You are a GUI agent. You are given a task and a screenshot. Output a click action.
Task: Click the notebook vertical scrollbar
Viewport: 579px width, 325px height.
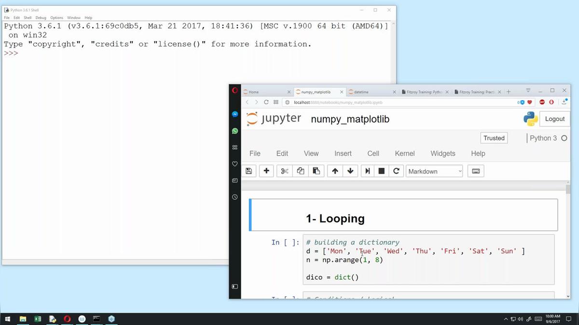[x=568, y=239]
